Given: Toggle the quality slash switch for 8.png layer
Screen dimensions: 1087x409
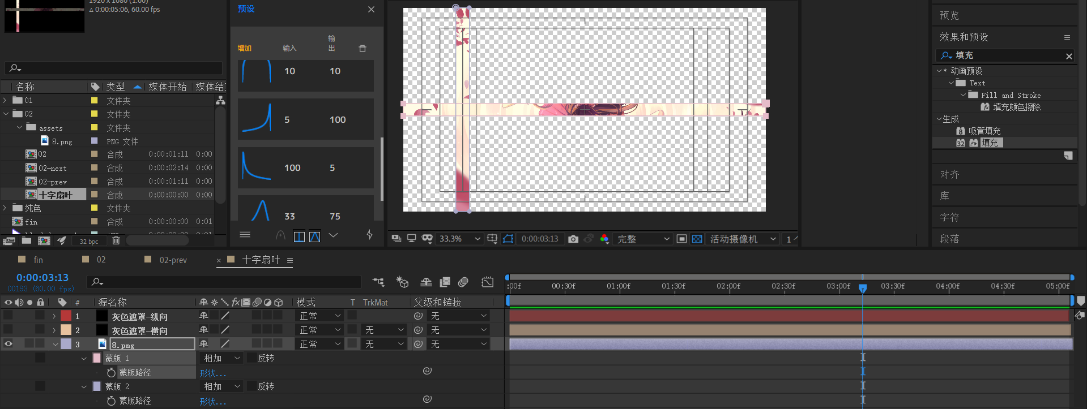Looking at the screenshot, I should (225, 343).
